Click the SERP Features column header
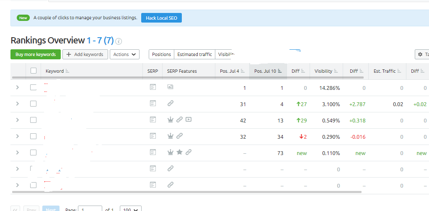 coord(182,71)
